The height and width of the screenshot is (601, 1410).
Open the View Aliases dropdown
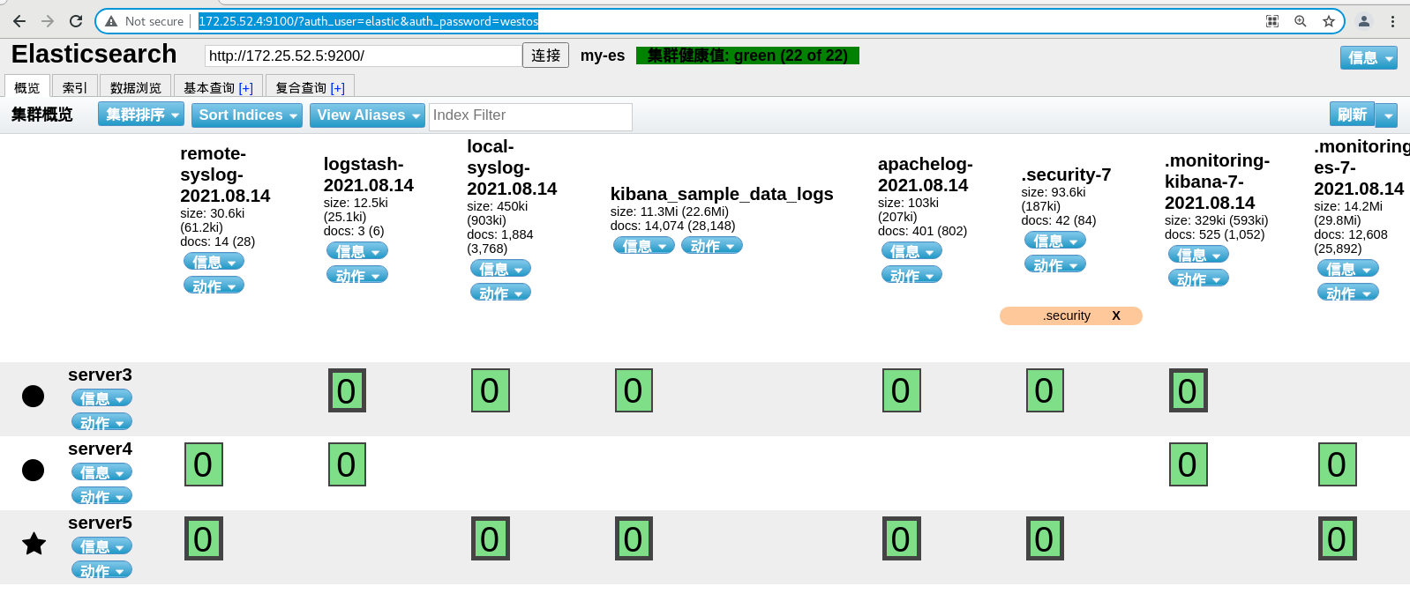point(368,115)
